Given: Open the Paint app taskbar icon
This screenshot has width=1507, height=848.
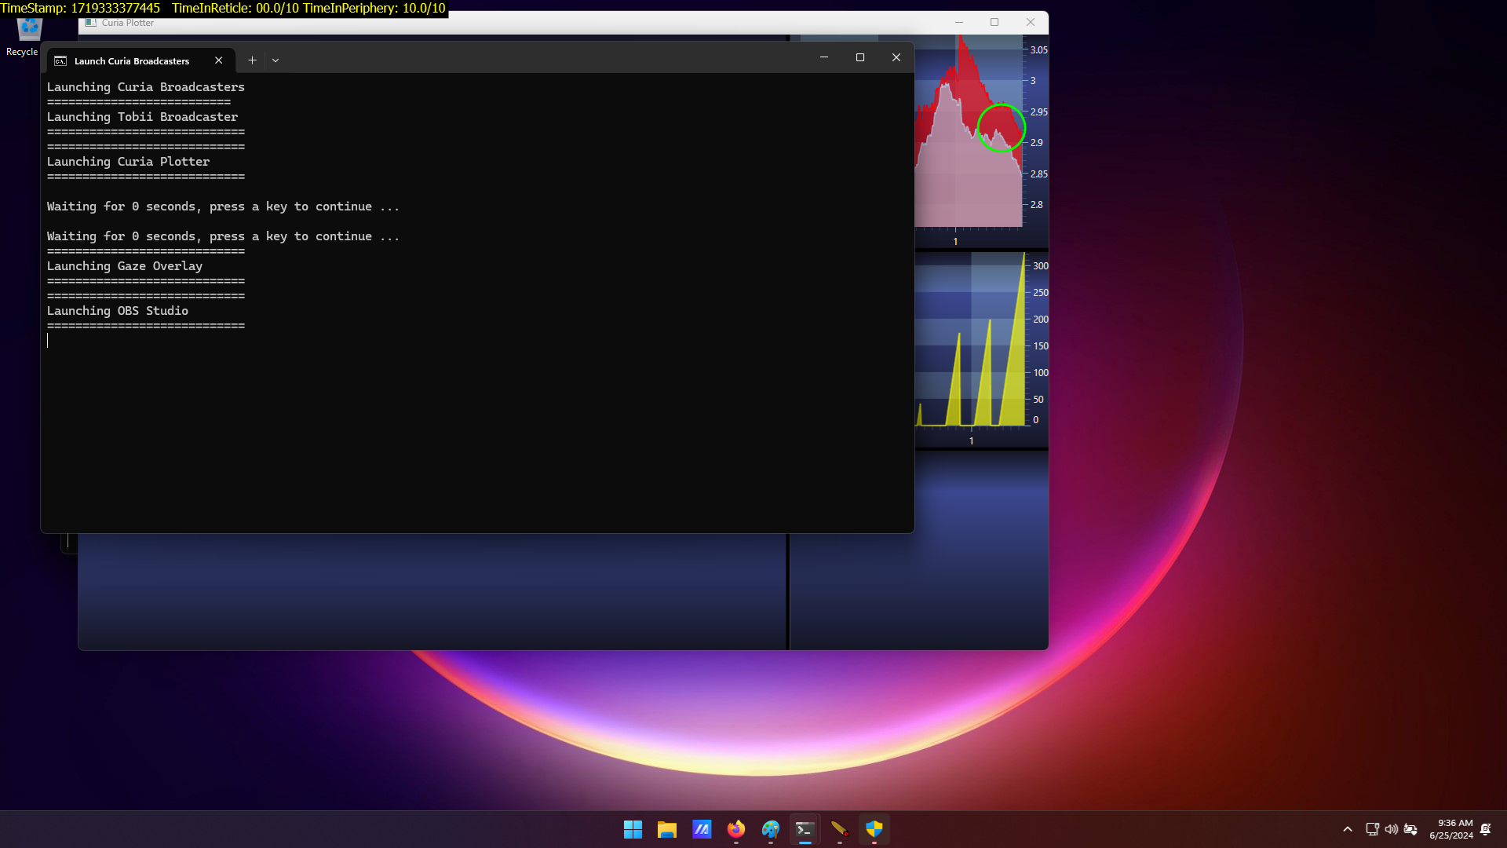Looking at the screenshot, I should pyautogui.click(x=771, y=829).
